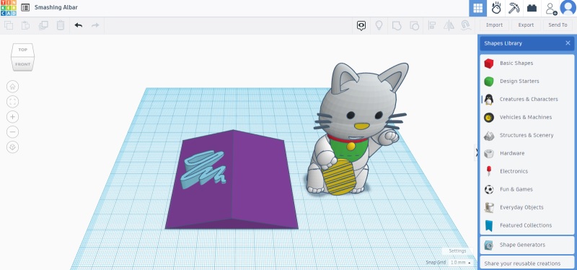Click the Paste toolbar icon

click(25, 25)
